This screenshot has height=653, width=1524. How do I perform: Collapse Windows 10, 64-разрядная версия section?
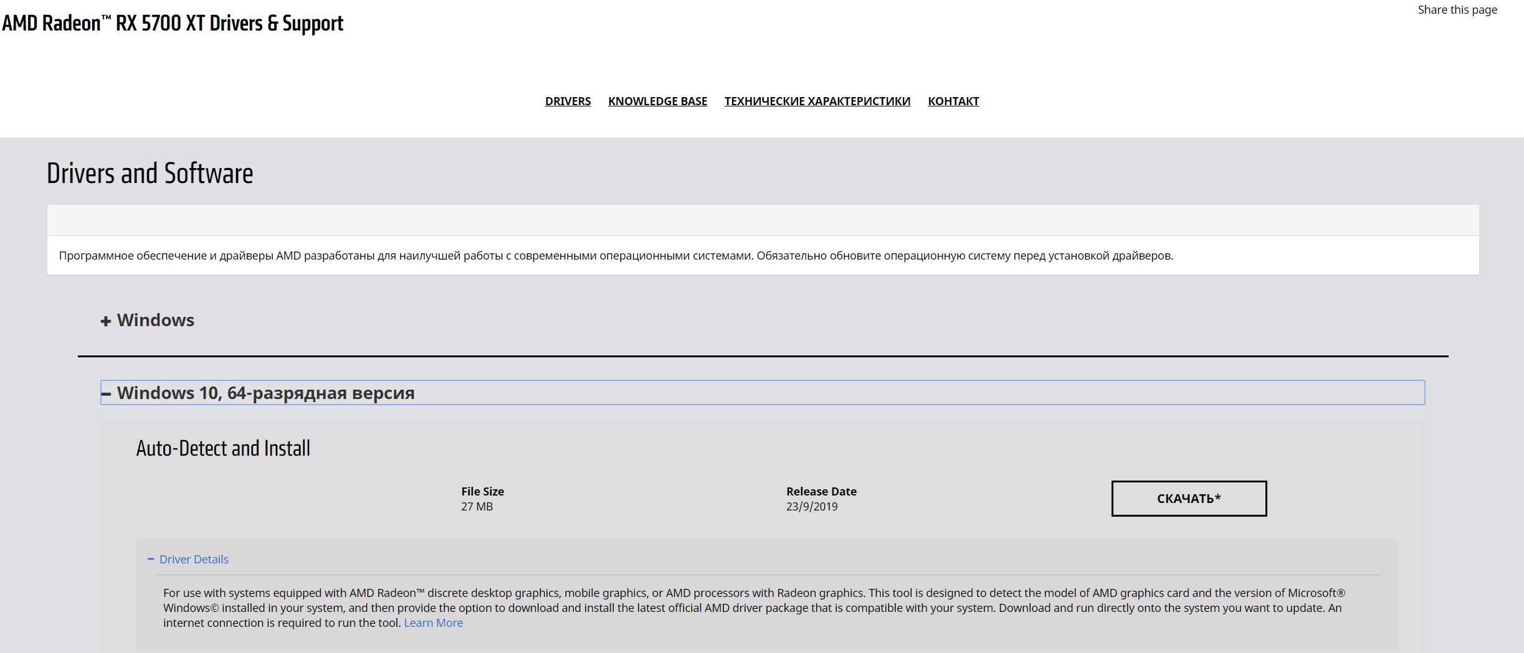coord(763,393)
